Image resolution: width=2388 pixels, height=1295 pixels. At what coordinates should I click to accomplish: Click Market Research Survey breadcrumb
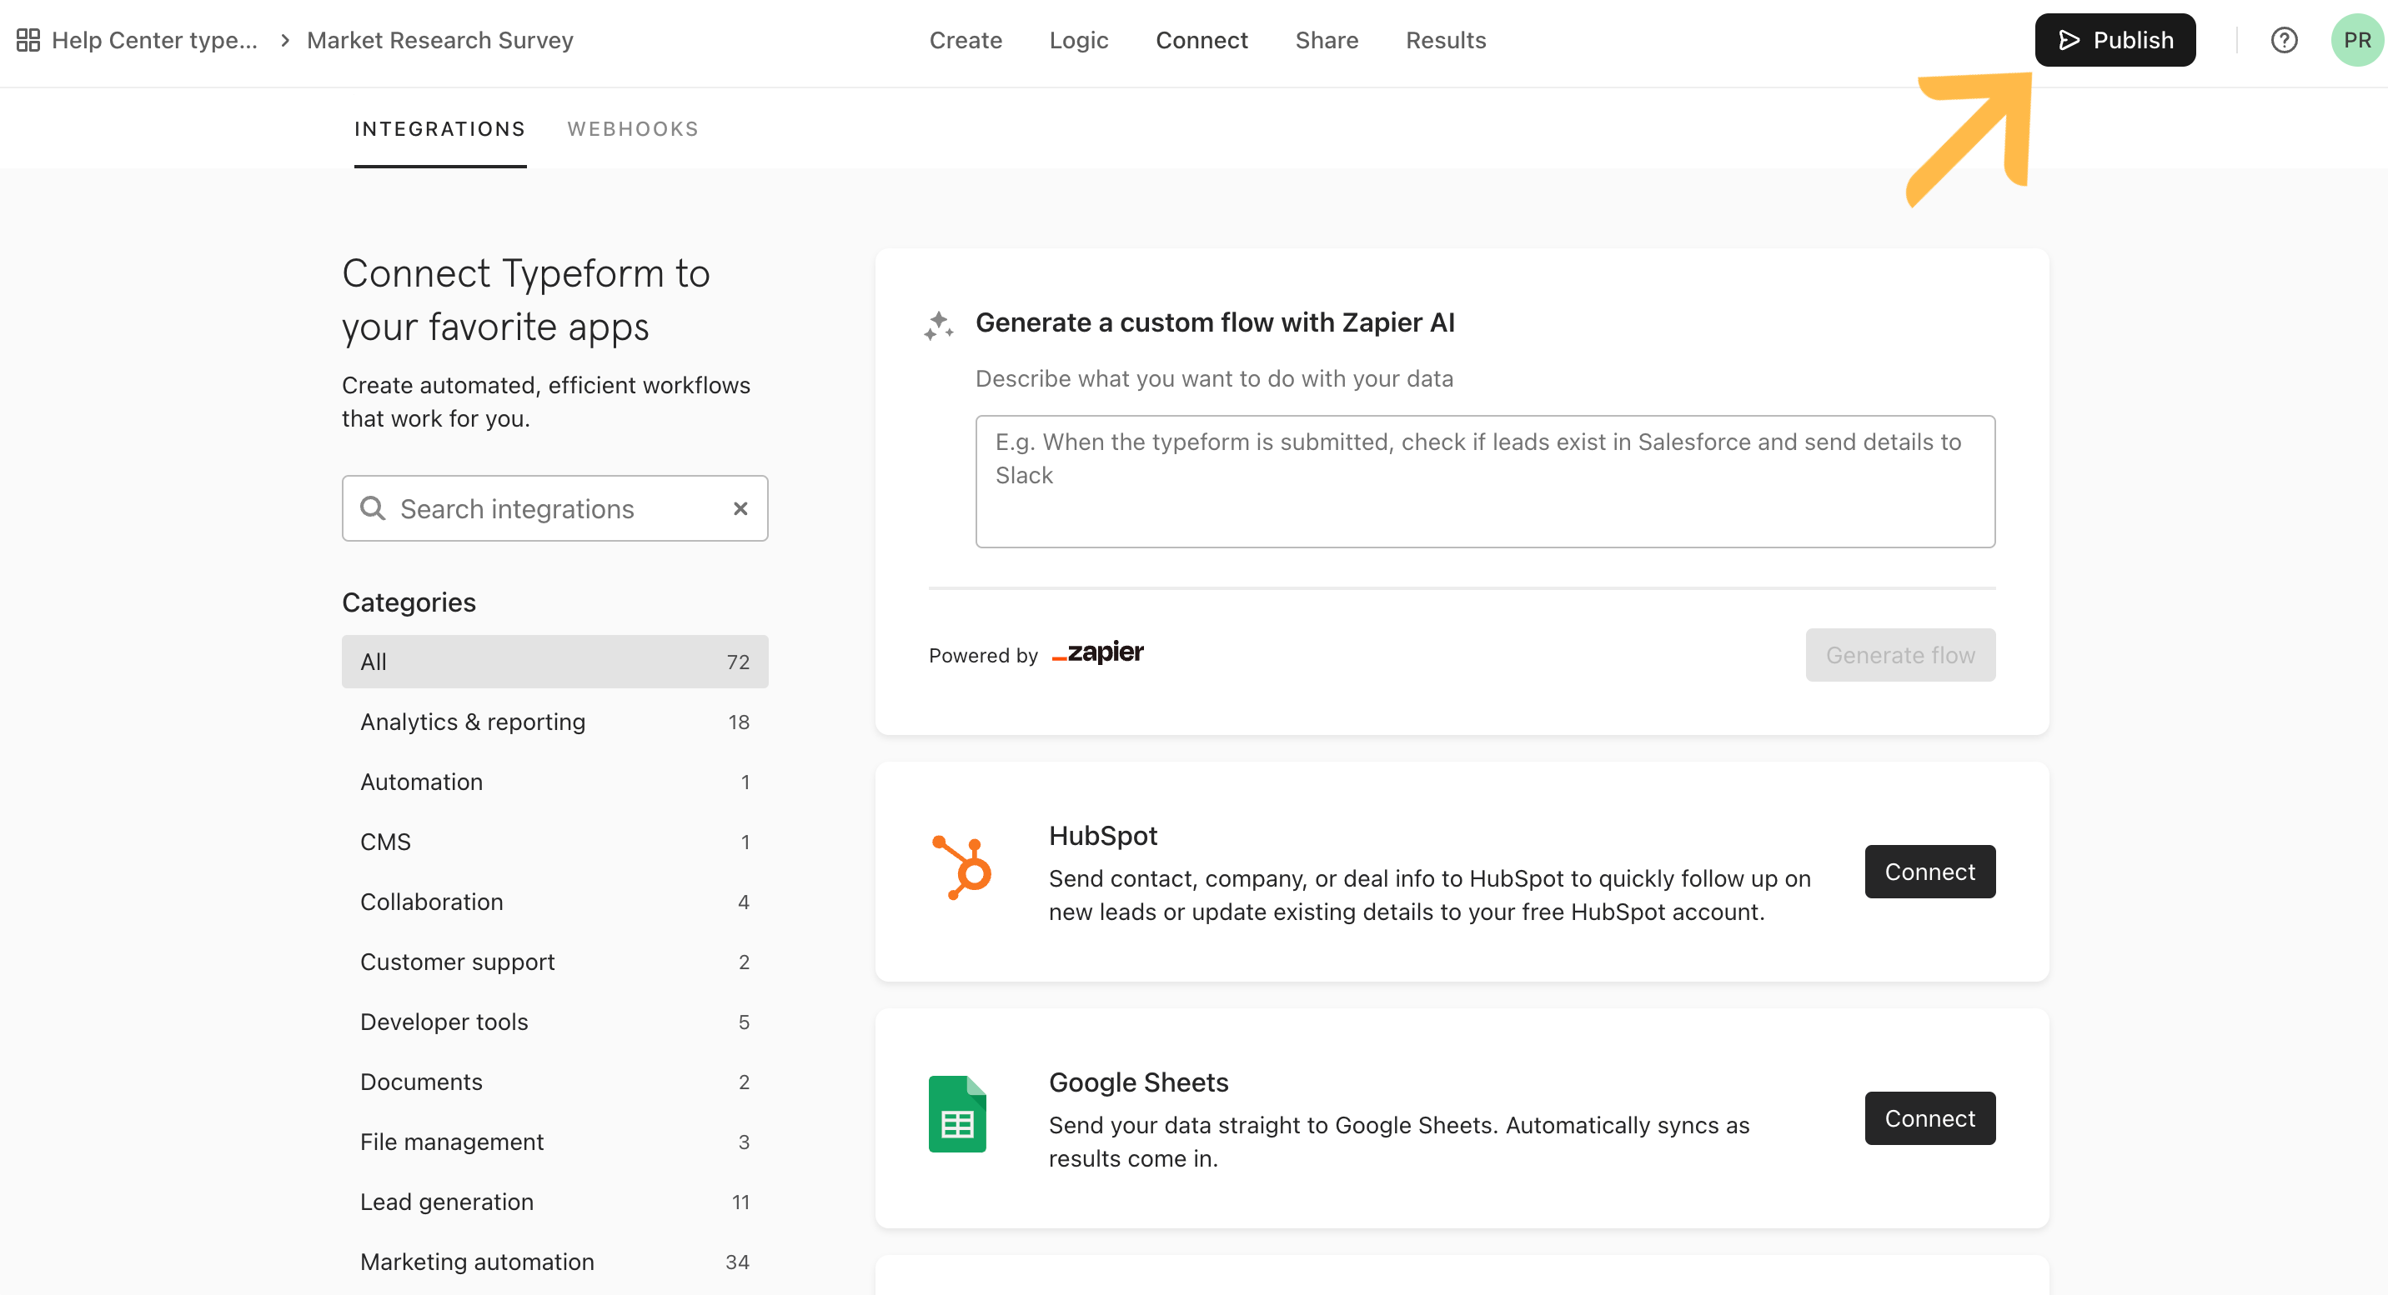440,40
